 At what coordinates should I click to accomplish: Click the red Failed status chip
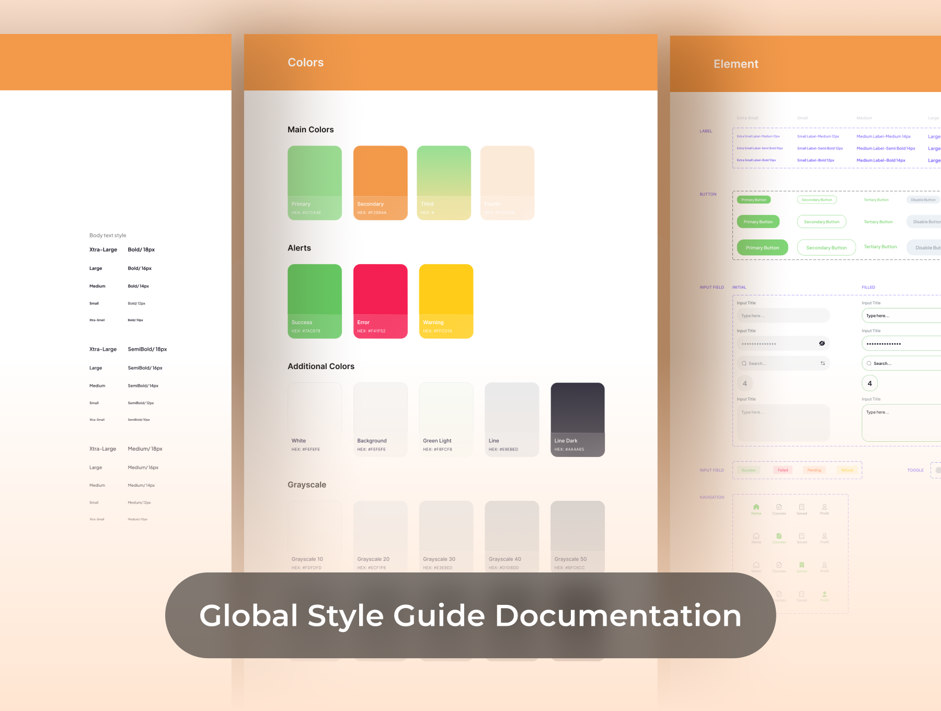click(783, 470)
